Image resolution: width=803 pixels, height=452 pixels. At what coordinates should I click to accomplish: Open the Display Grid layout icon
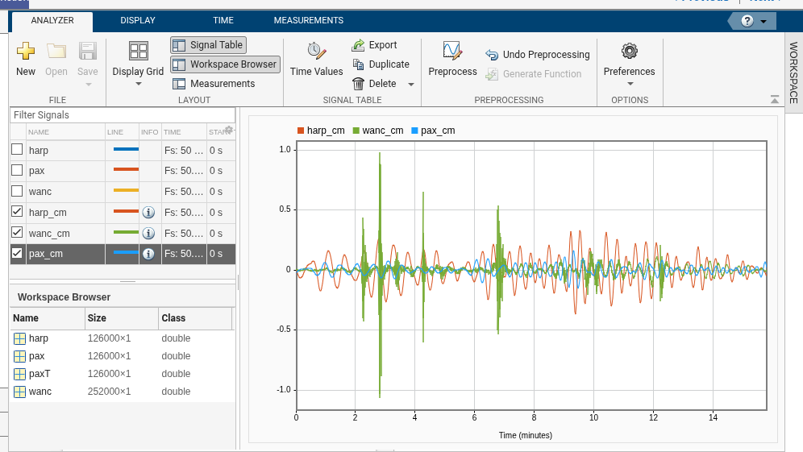(x=138, y=52)
